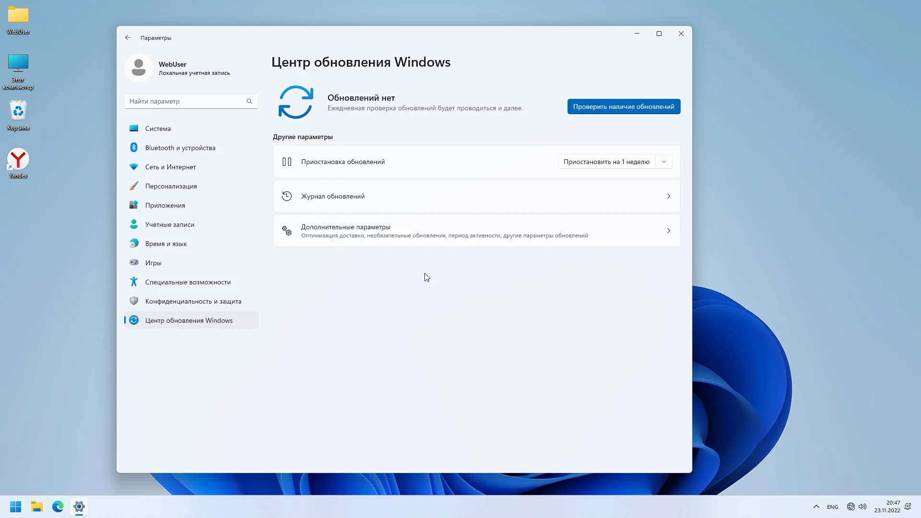The width and height of the screenshot is (921, 518).
Task: Expand Дополнительные параметры chevron
Action: pos(668,231)
